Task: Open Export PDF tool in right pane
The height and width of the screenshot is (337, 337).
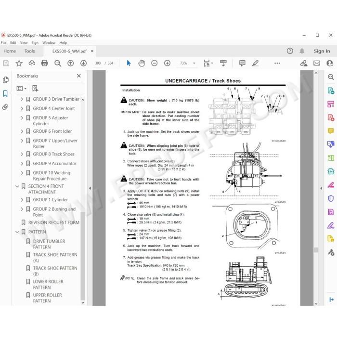Action: coord(331,91)
